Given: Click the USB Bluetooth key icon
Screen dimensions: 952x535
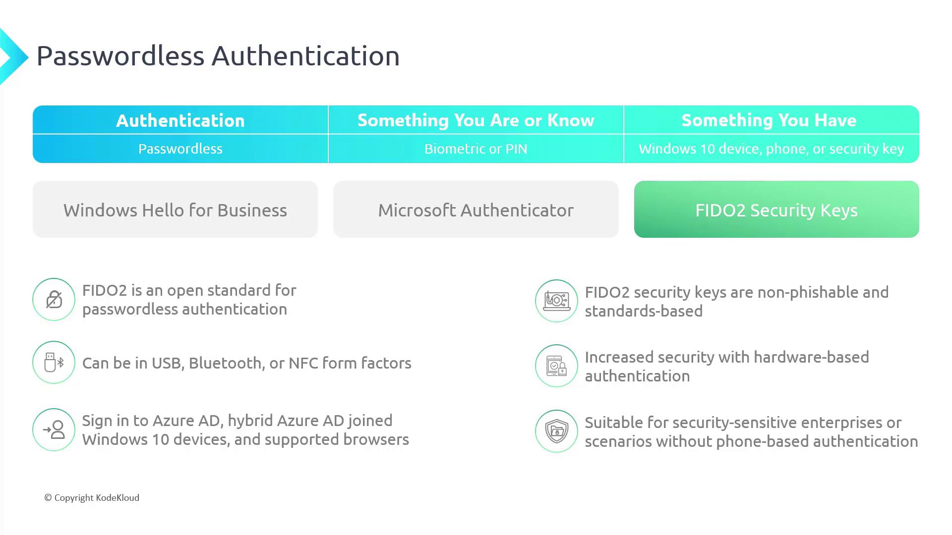Looking at the screenshot, I should (54, 363).
